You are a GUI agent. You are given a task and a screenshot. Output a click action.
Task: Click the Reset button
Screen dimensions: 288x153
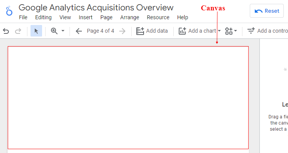[x=267, y=11]
